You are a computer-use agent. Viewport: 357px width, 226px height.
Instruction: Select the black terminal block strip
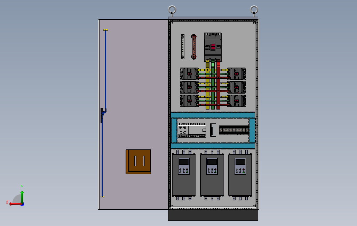(234, 130)
